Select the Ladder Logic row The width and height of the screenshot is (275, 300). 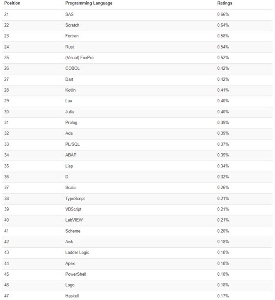tap(77, 252)
